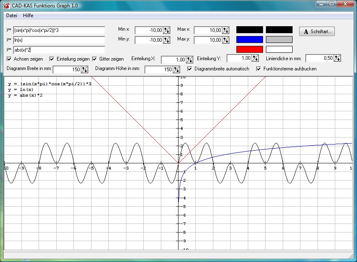Image resolution: width=357 pixels, height=262 pixels.
Task: Disable the Gitter zeigen checkbox
Action: tap(95, 59)
